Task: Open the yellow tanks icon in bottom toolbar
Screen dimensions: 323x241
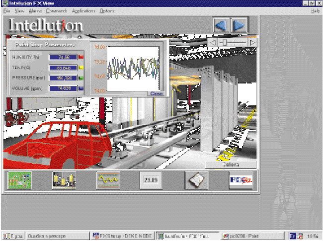Action: [64, 180]
